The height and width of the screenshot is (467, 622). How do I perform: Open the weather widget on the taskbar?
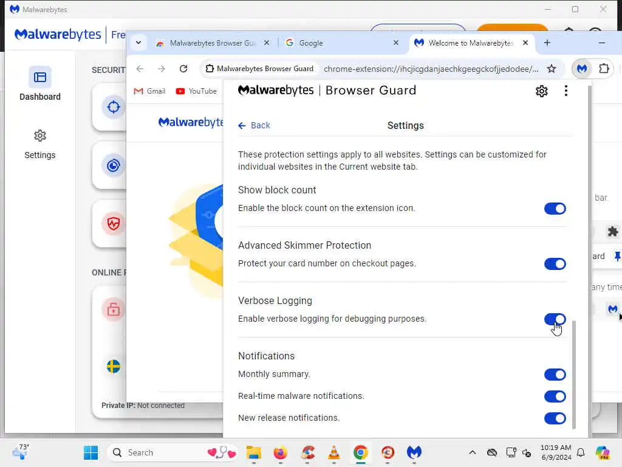point(21,452)
